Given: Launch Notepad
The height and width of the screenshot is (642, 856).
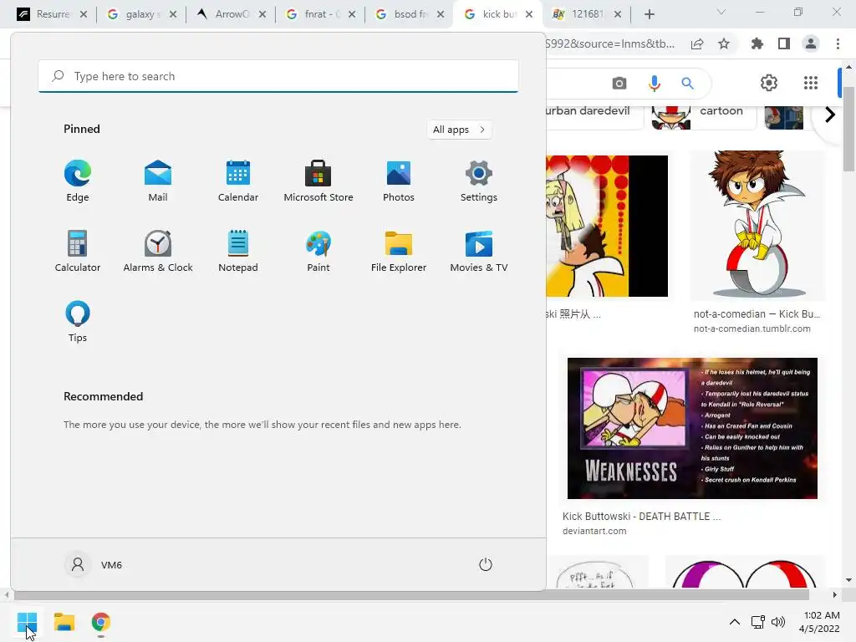Looking at the screenshot, I should click(x=238, y=252).
